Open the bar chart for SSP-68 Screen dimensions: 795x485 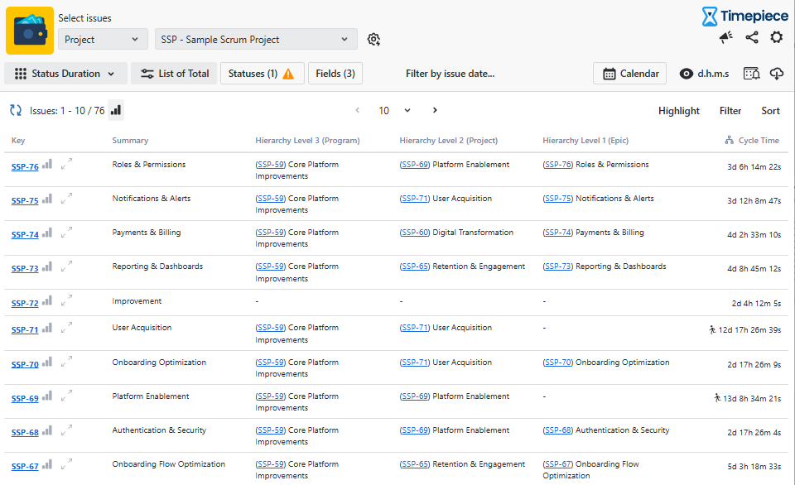(47, 430)
